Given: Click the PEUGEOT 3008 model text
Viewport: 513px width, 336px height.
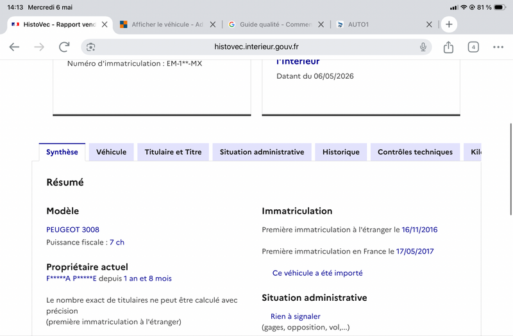Looking at the screenshot, I should (x=72, y=230).
